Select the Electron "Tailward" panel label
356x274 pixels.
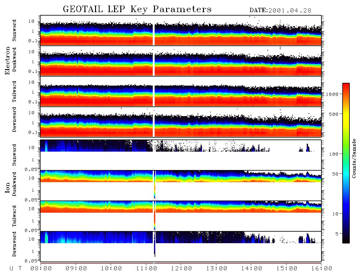14,92
